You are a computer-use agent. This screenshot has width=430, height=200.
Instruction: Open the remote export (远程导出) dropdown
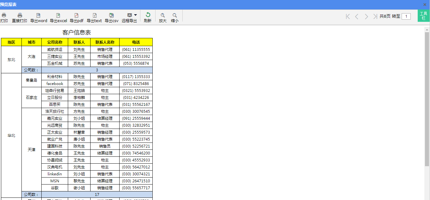point(135,15)
